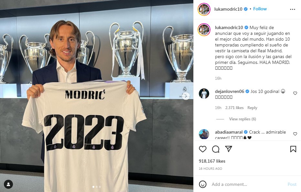Open dejanlovren06 profile
Image resolution: width=301 pixels, height=192 pixels.
pyautogui.click(x=230, y=91)
